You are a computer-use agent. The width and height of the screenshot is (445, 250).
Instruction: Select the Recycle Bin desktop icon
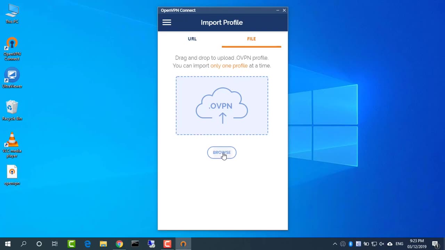pos(12,110)
